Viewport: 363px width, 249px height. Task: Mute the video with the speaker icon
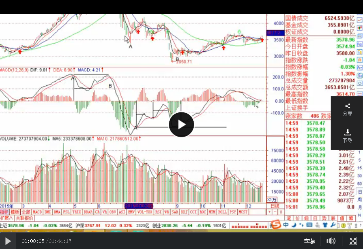[331, 241]
